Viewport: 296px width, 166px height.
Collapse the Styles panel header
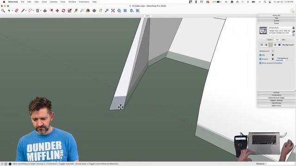(276, 24)
